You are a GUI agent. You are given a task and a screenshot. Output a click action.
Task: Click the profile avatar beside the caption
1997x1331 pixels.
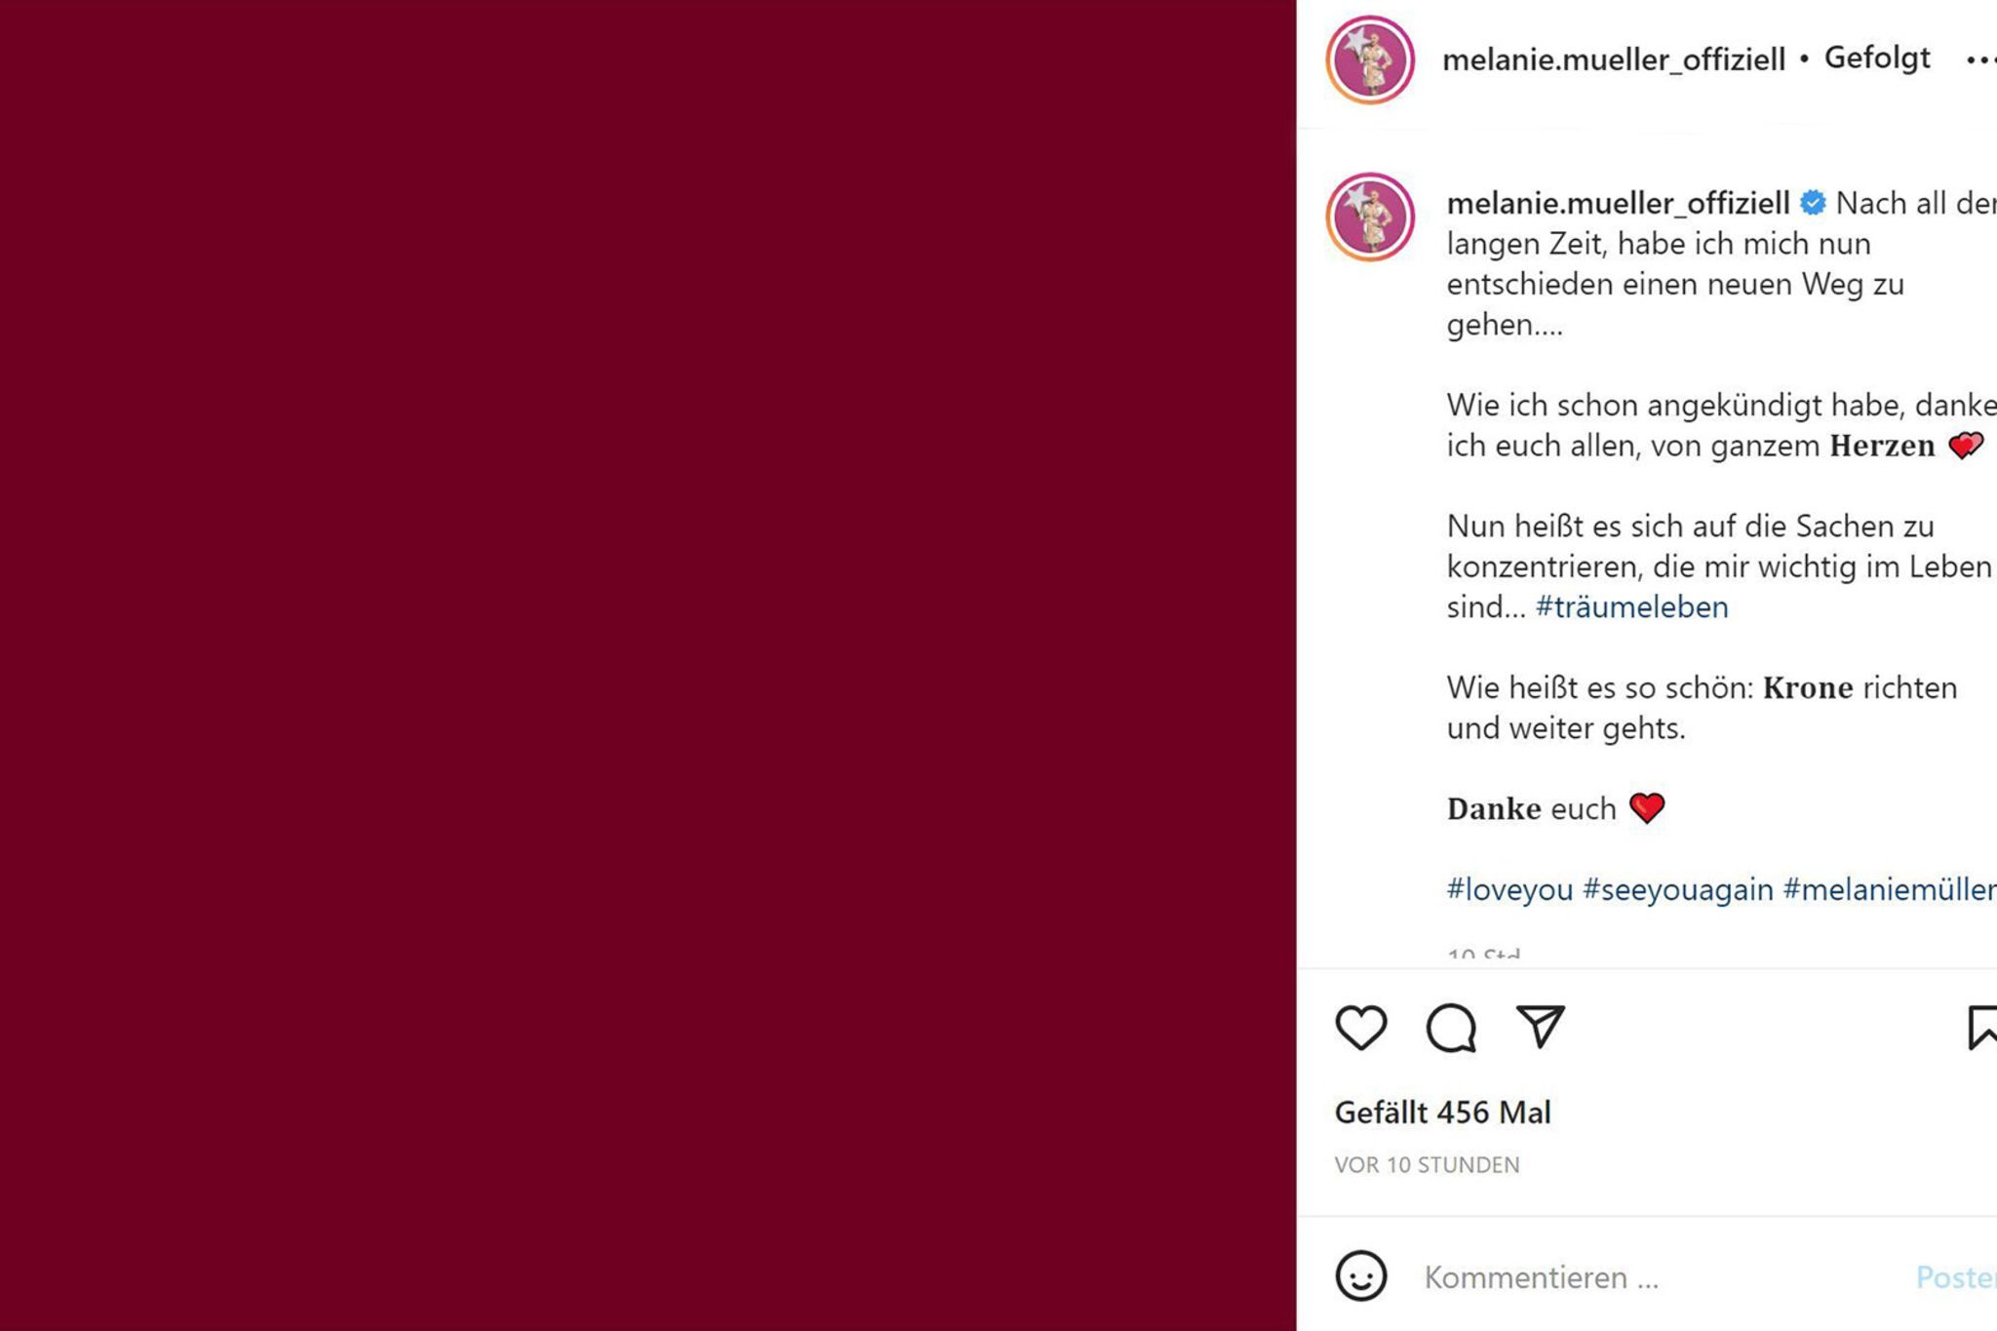1370,216
